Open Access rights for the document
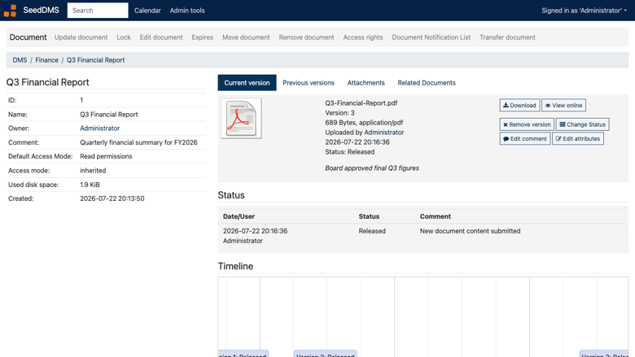Image resolution: width=635 pixels, height=357 pixels. tap(363, 37)
